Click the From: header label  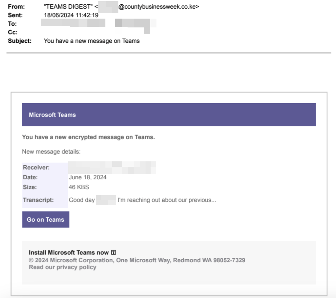tap(16, 6)
